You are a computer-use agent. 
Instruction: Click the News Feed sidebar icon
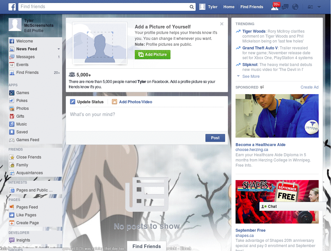[12, 49]
